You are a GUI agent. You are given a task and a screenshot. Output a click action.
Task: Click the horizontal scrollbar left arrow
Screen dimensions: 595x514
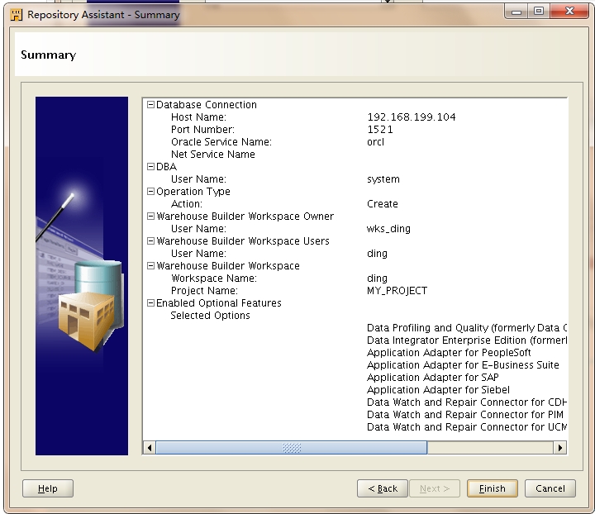click(x=150, y=448)
